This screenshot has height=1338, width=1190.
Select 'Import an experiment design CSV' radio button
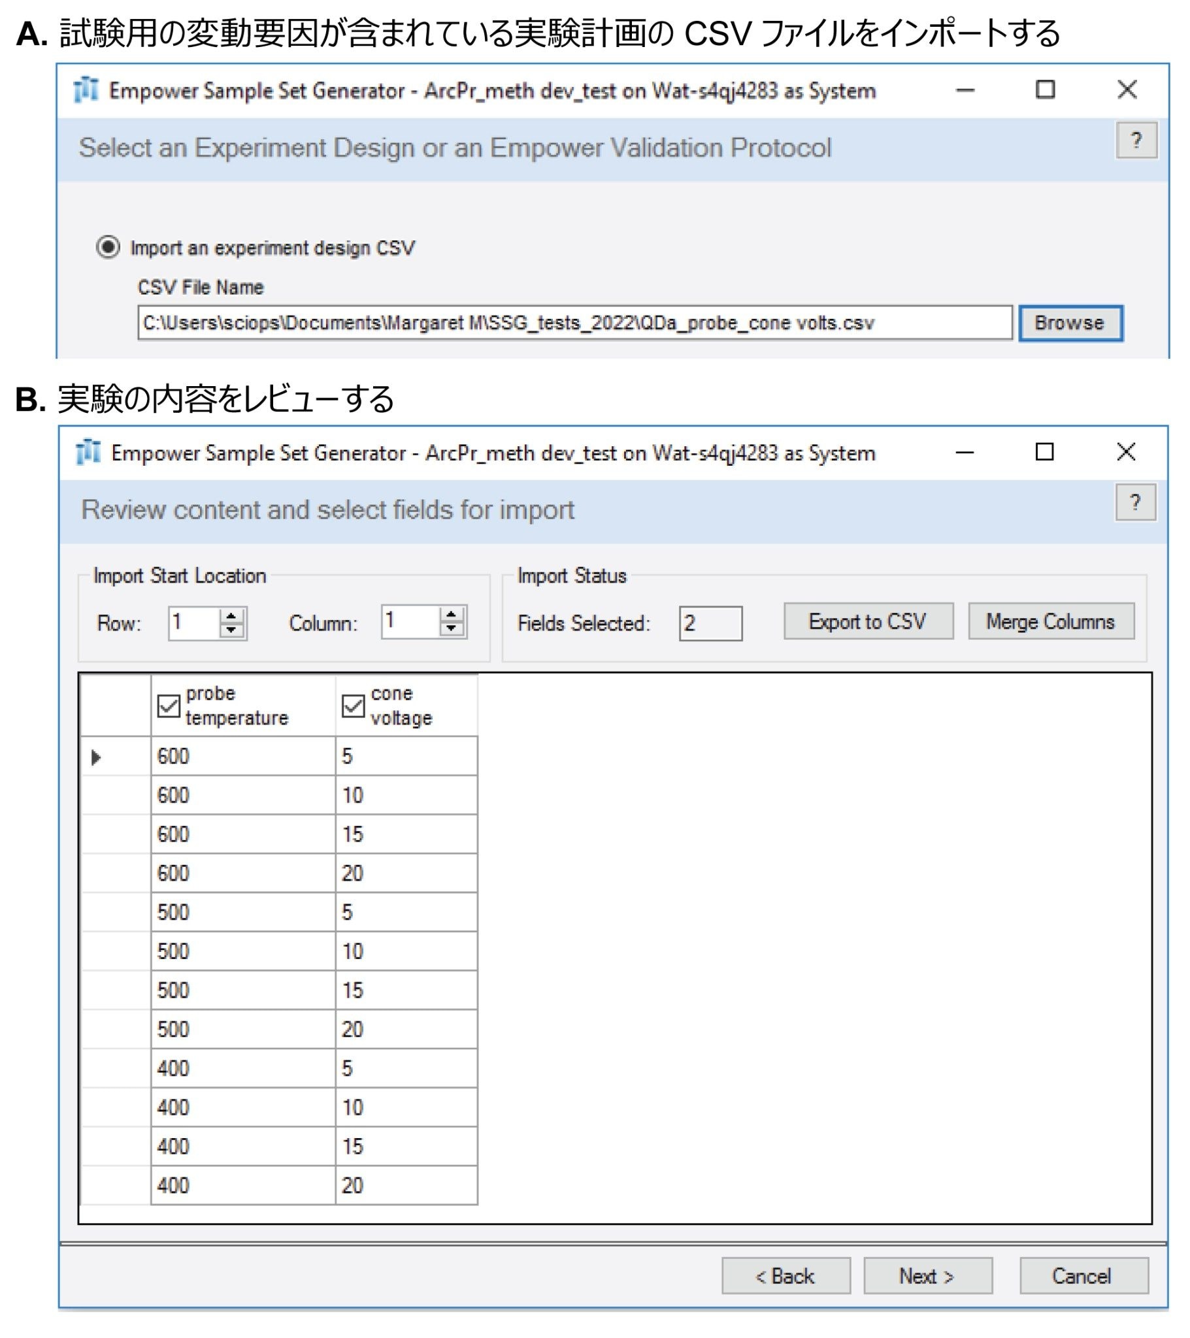tap(108, 248)
